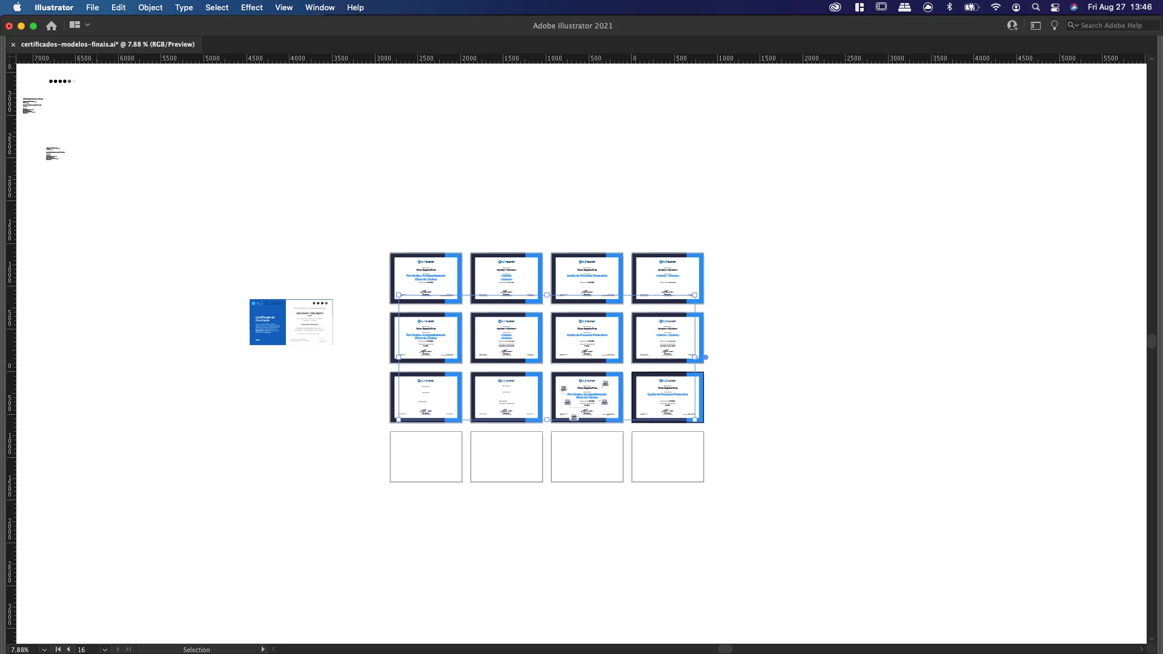Click the Invite to Edit share icon
The width and height of the screenshot is (1163, 654).
[1012, 25]
